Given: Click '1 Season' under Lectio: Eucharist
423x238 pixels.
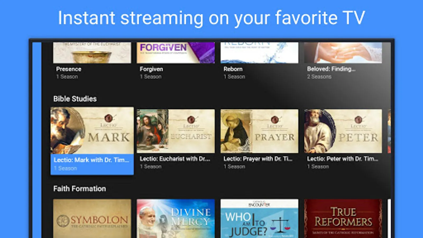Looking at the screenshot, I should 151,167.
